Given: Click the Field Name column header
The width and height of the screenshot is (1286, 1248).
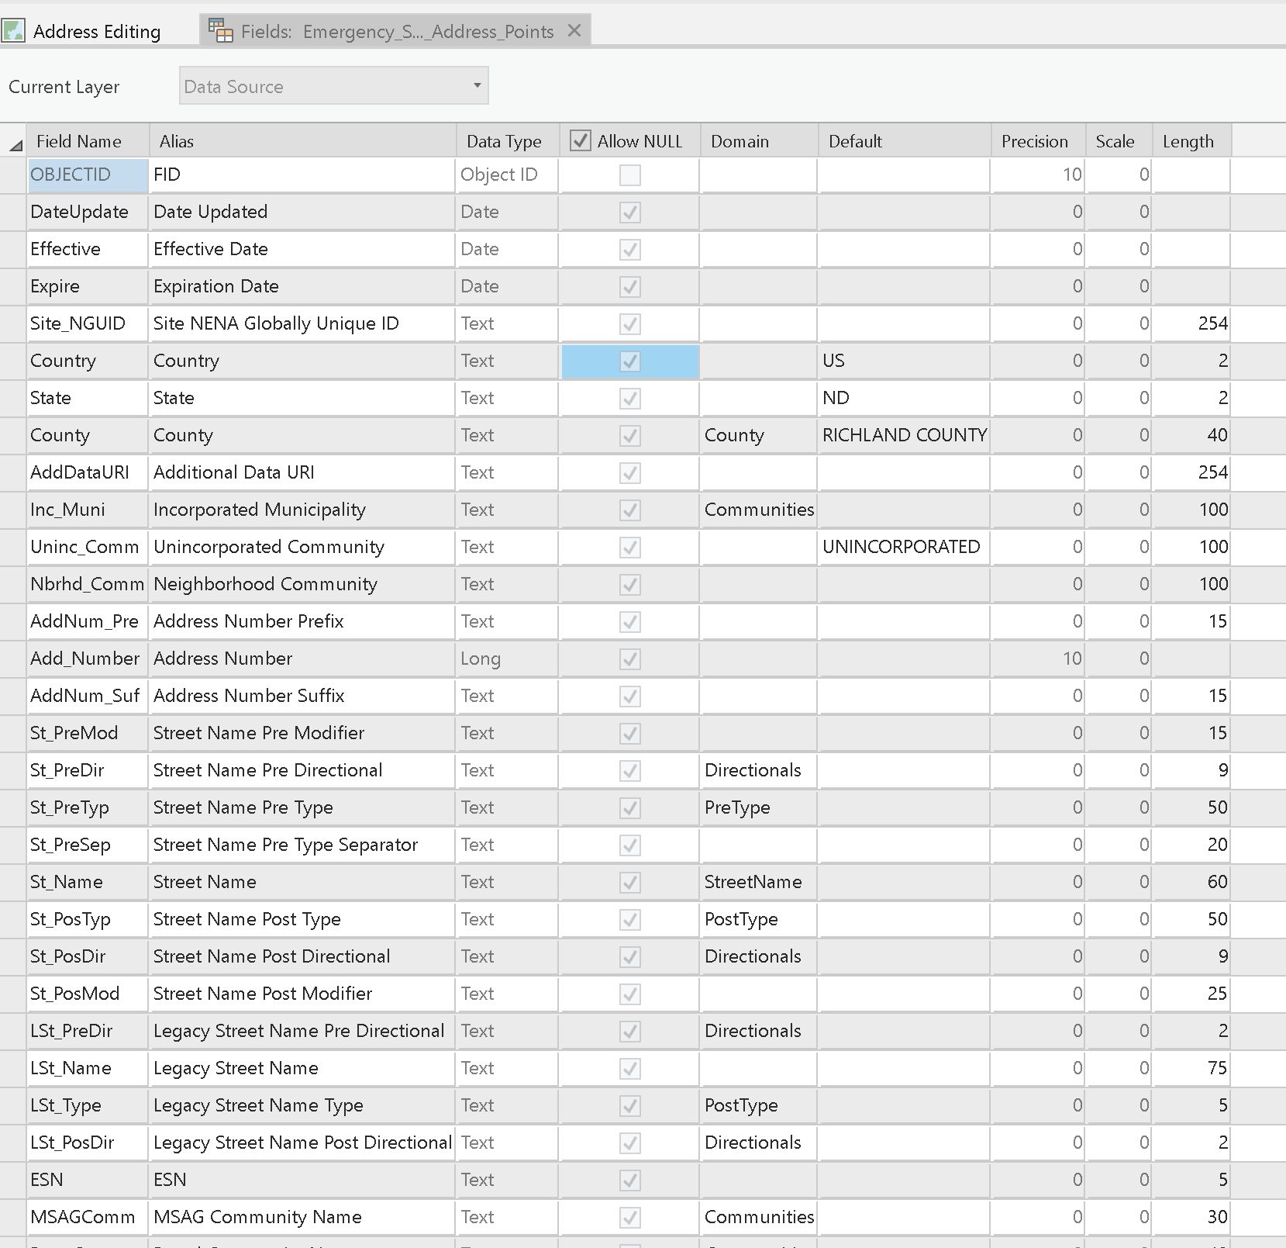Looking at the screenshot, I should [x=78, y=140].
